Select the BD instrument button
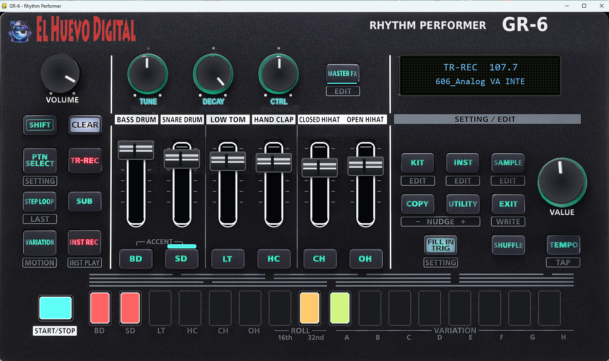This screenshot has height=361, width=609. click(x=136, y=259)
